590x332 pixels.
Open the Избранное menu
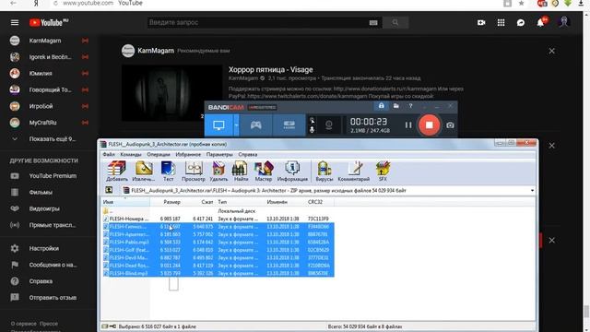(x=188, y=154)
